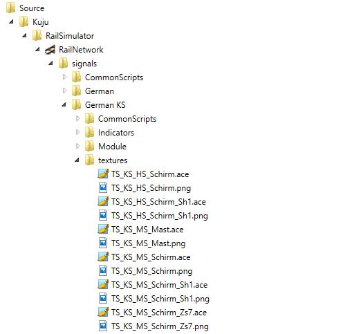The width and height of the screenshot is (343, 334).
Task: Select file name TS_KS_MS_Mast.ace
Action: 147,230
